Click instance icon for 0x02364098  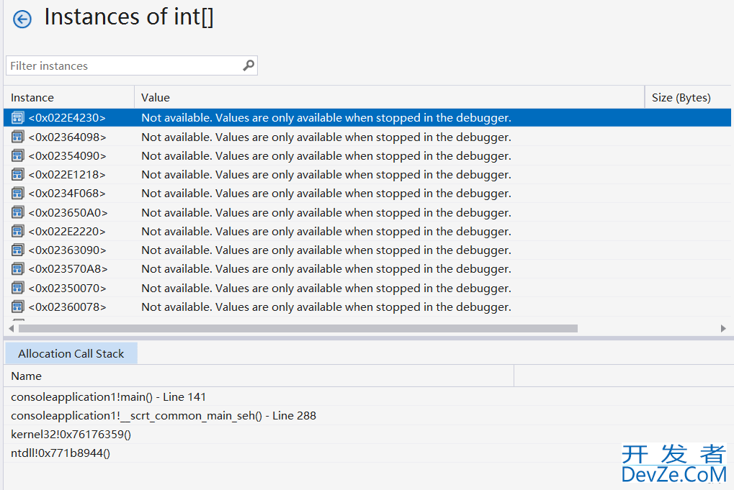point(18,137)
